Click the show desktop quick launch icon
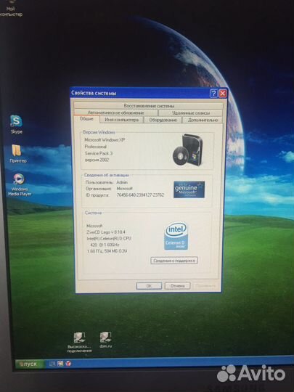Image resolution: width=294 pixels, height=392 pixels. tap(52, 364)
